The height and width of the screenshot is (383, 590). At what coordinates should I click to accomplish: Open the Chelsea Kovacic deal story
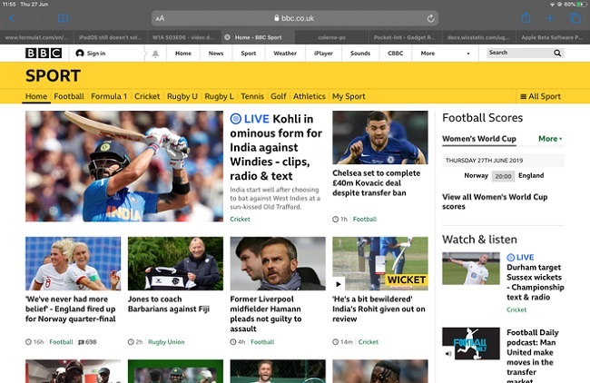[x=376, y=182]
